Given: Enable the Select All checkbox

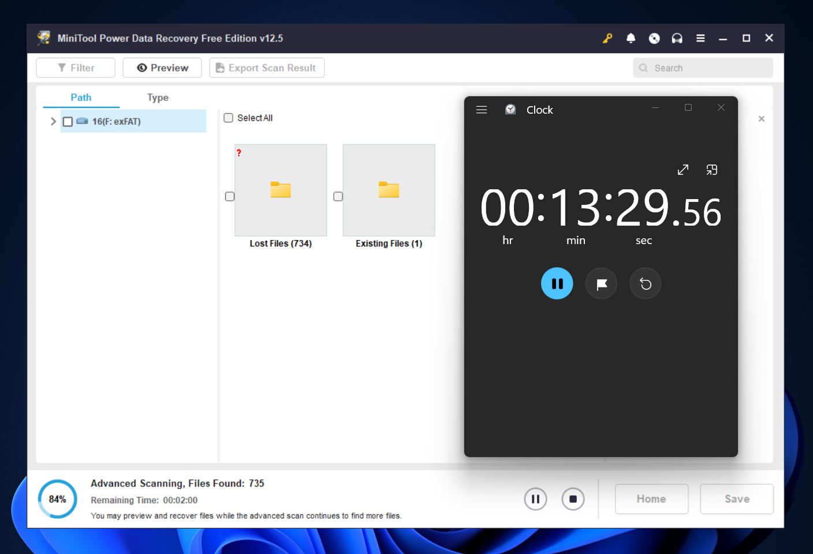Looking at the screenshot, I should pyautogui.click(x=229, y=118).
